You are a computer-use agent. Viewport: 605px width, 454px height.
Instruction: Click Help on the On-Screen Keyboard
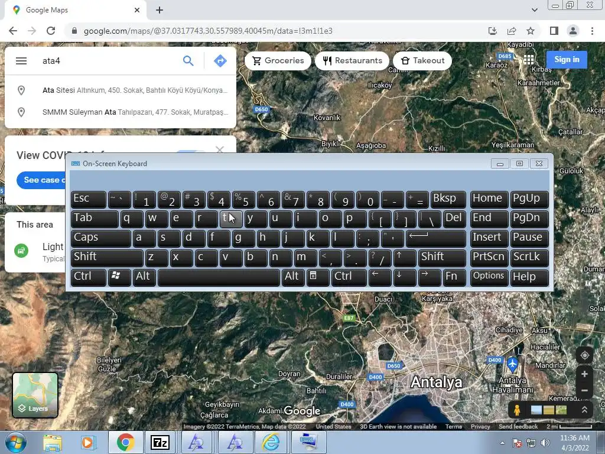pyautogui.click(x=529, y=277)
